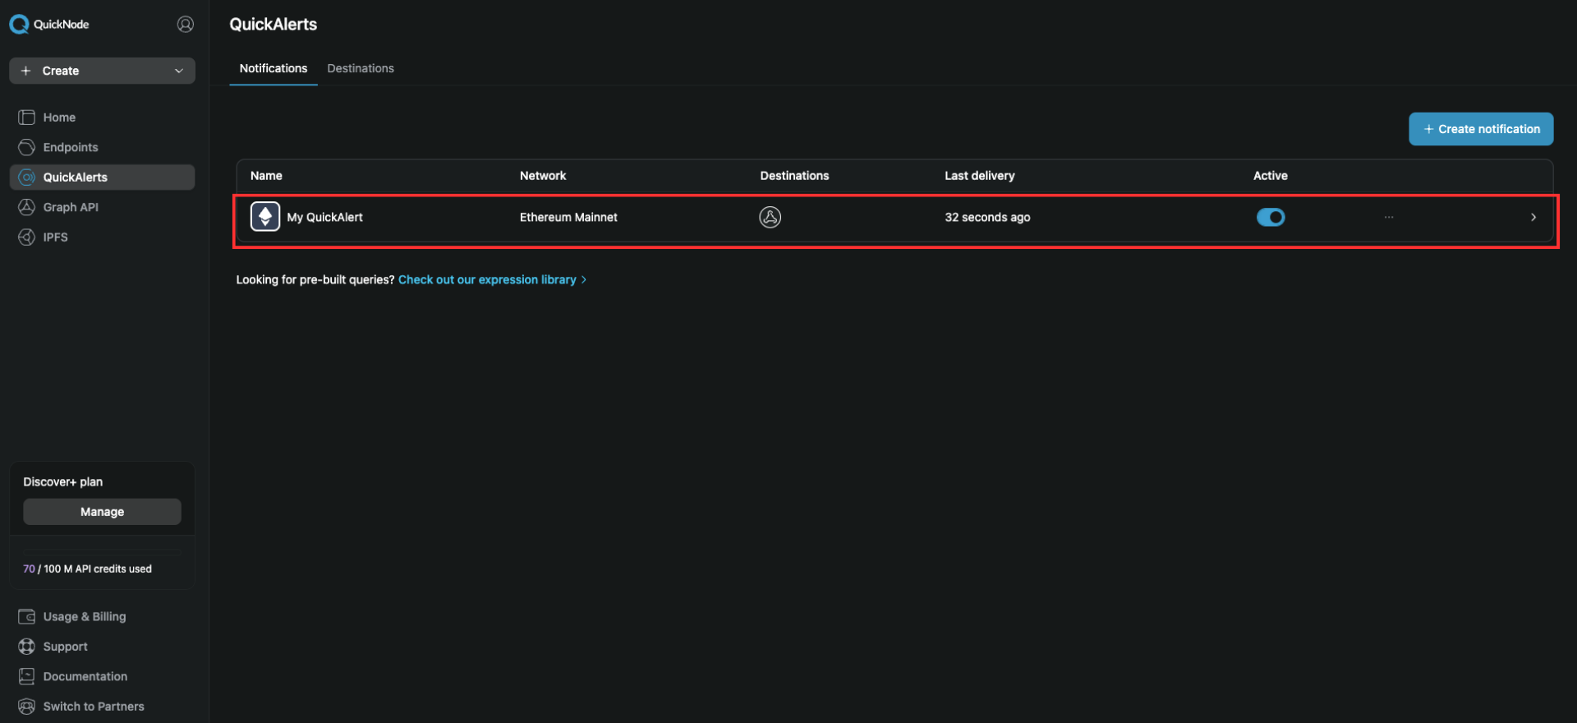
Task: Switch to the Destinations tab
Action: point(361,68)
